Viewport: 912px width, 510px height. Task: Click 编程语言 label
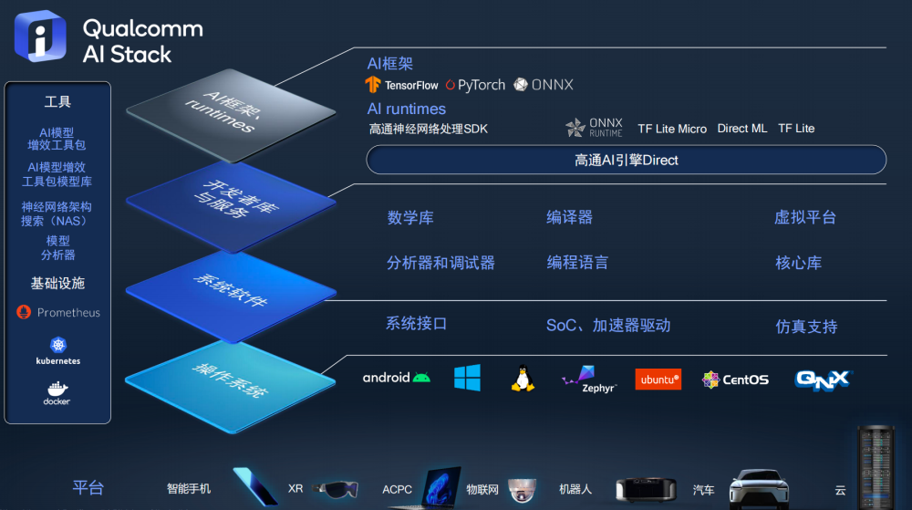[x=577, y=262]
